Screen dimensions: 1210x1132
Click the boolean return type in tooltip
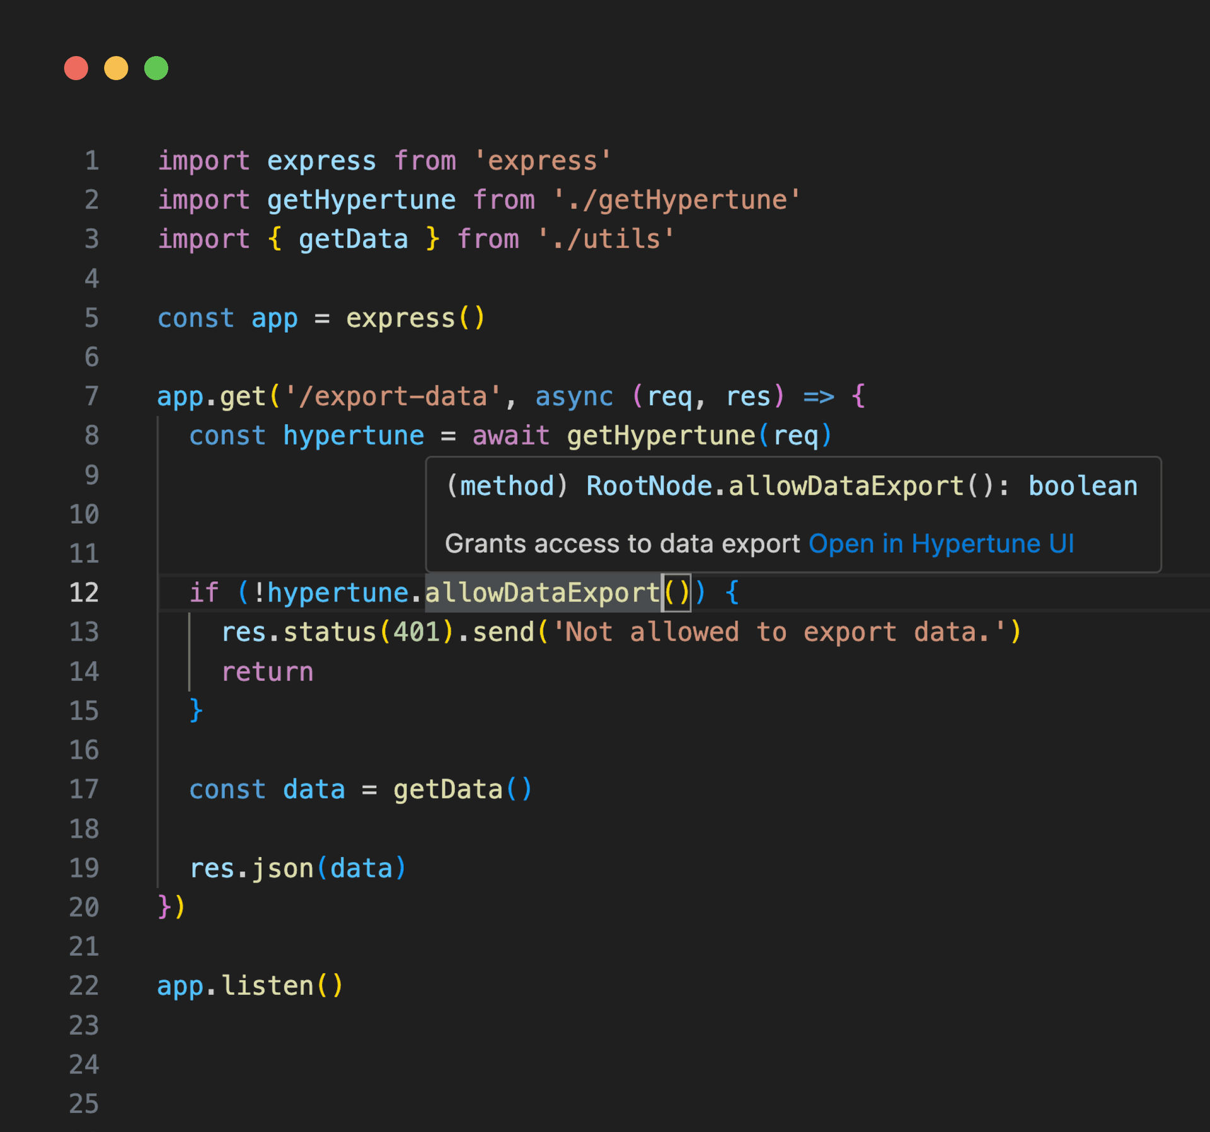click(1083, 486)
